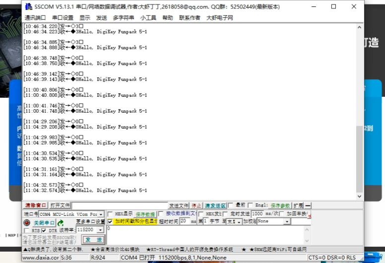This screenshot has width=385, height=263.
Task: Click status text 'COM4 已打开 115200bps,8,1,None,None'
Action: (x=174, y=258)
